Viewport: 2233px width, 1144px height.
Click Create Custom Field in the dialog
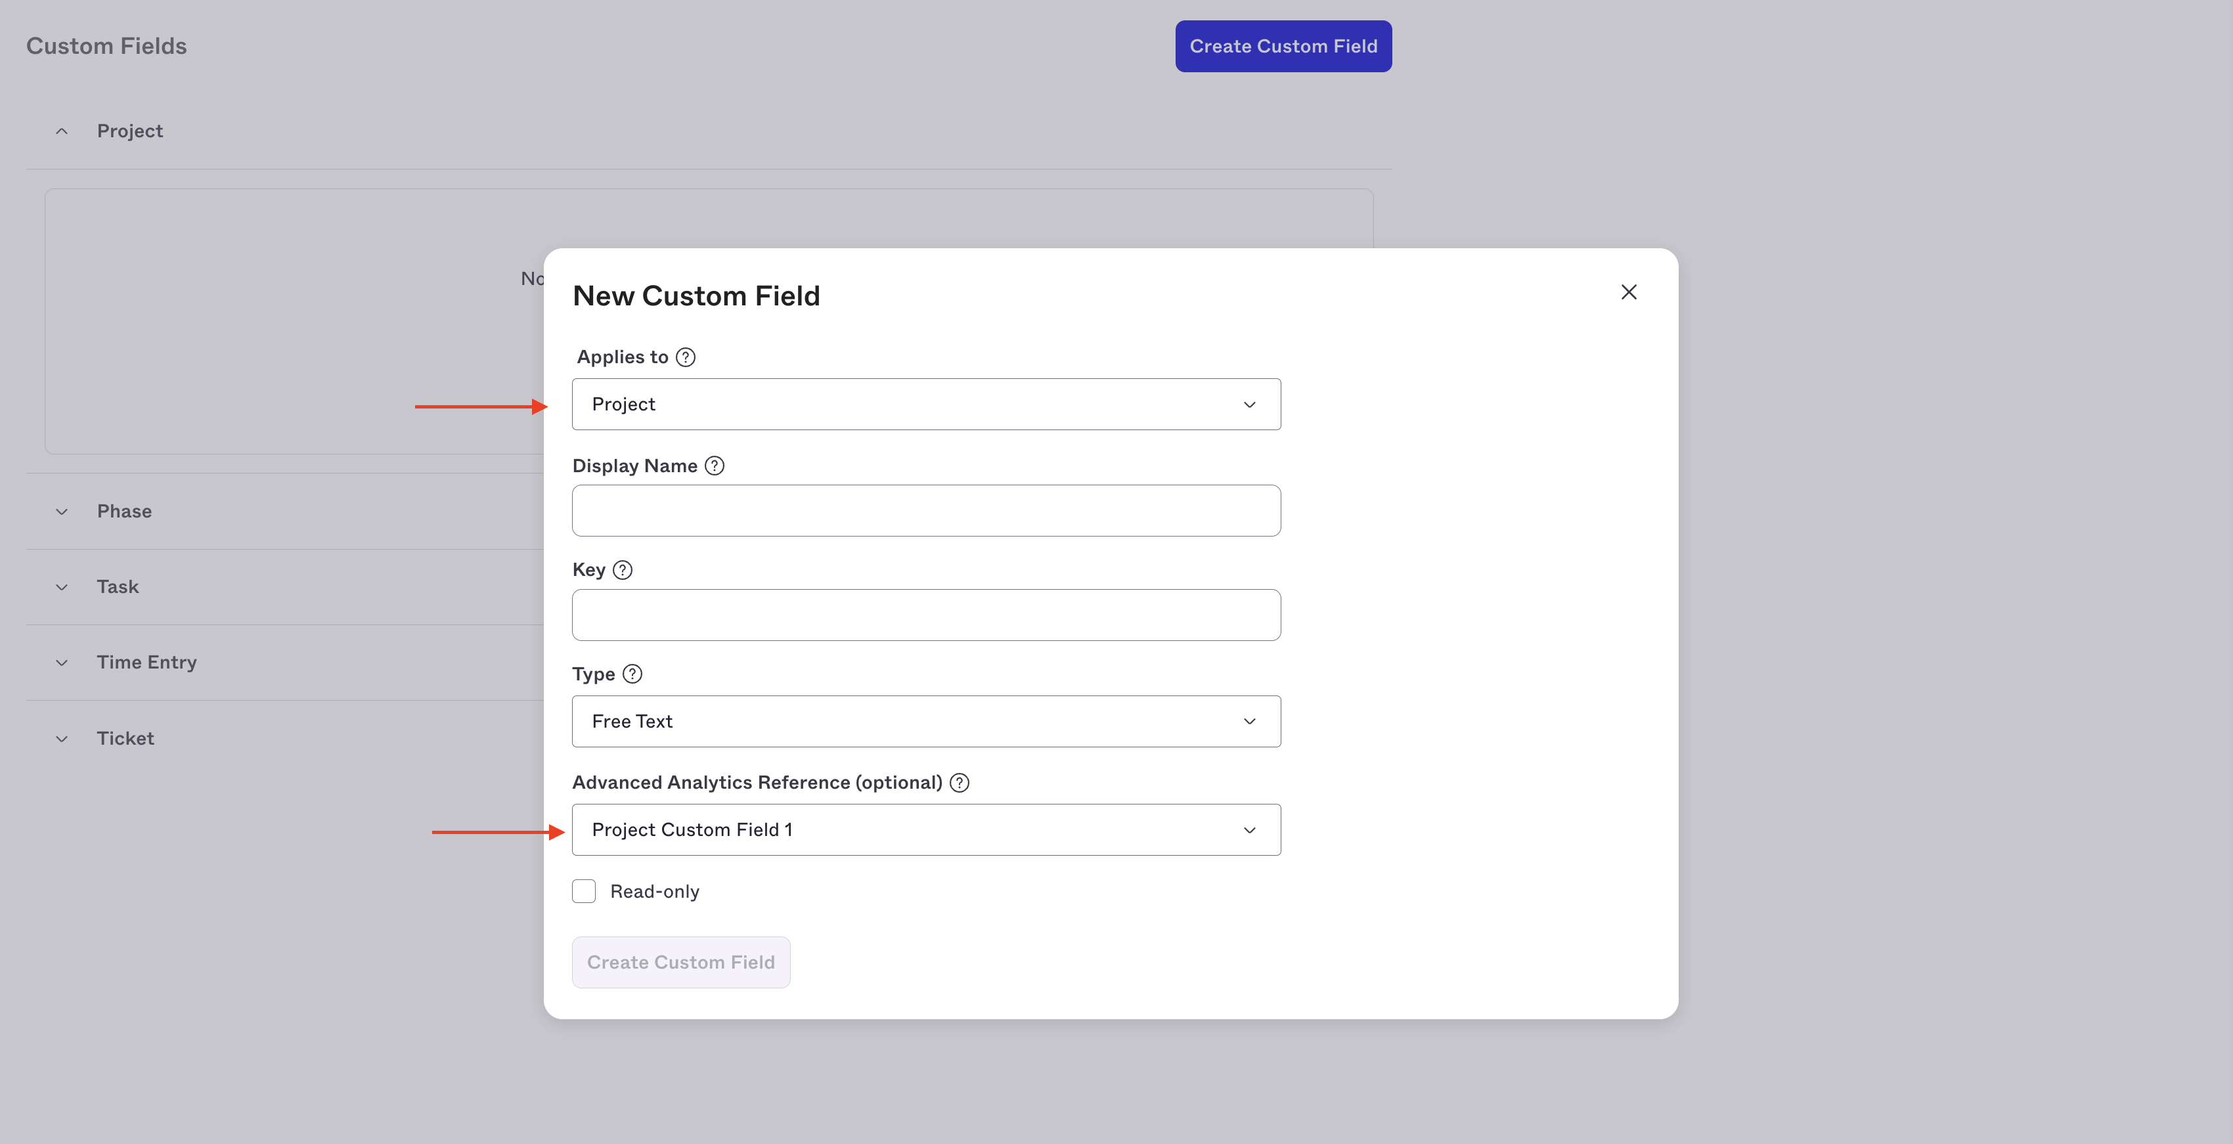point(680,962)
